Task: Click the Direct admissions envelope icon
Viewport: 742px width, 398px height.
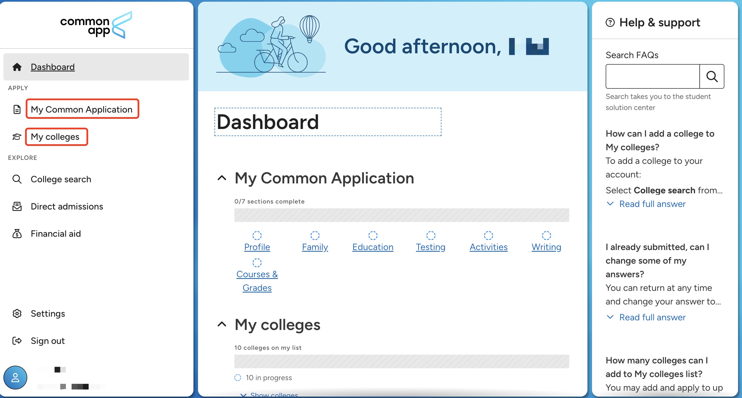Action: 17,206
